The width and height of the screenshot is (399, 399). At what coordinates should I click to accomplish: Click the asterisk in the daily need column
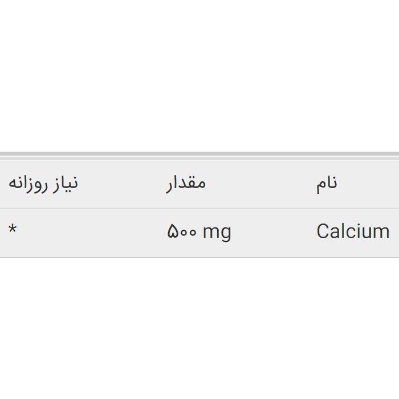click(13, 231)
